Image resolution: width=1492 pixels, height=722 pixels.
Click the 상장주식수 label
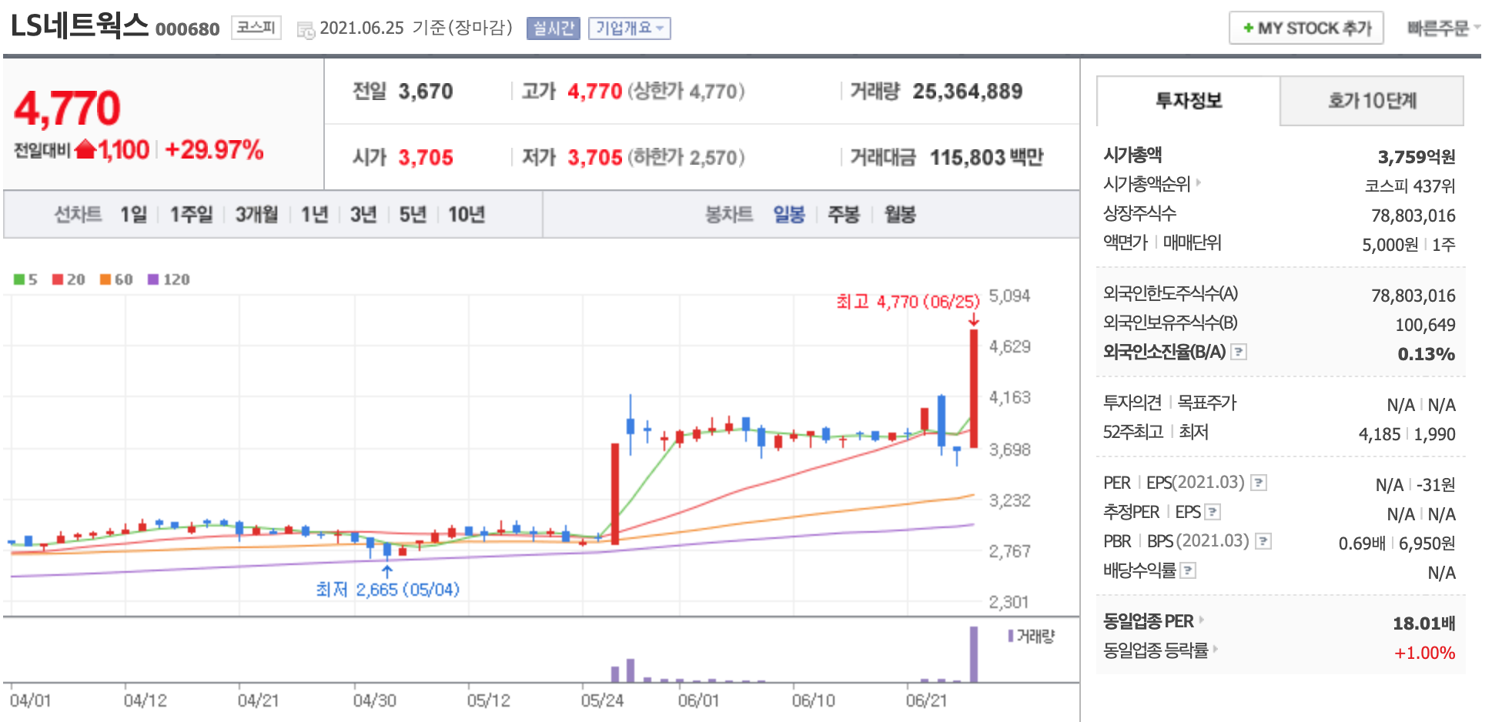[1139, 212]
